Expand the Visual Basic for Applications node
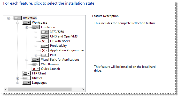The height and width of the screenshot is (96, 178). tap(27, 60)
